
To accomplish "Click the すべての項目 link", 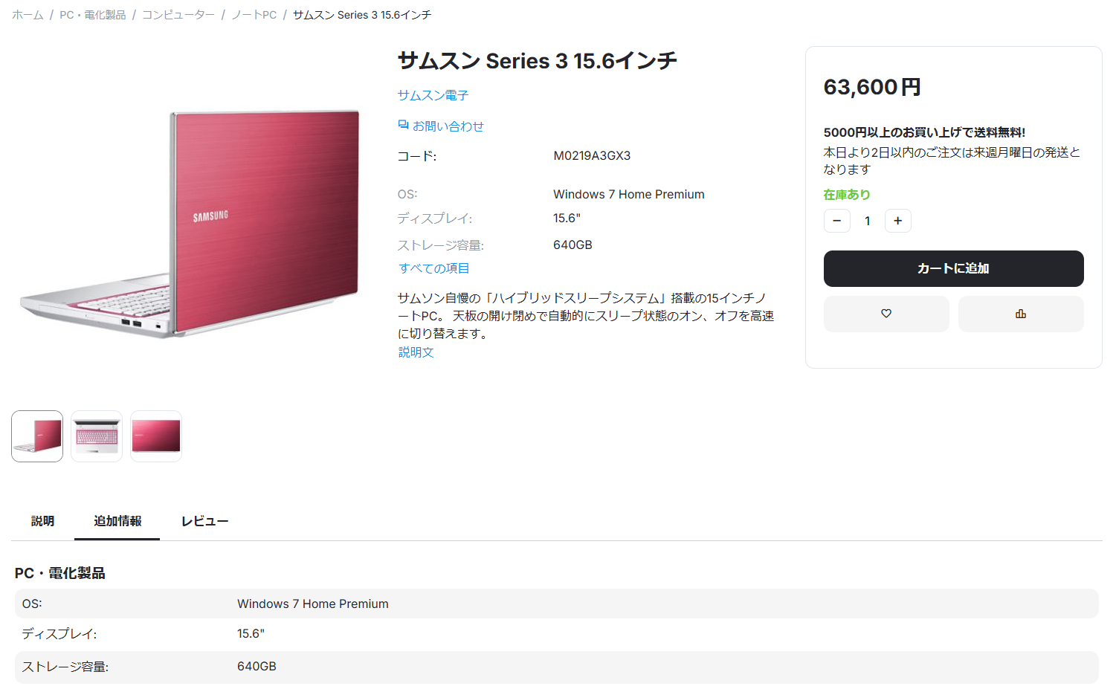I will 433,268.
